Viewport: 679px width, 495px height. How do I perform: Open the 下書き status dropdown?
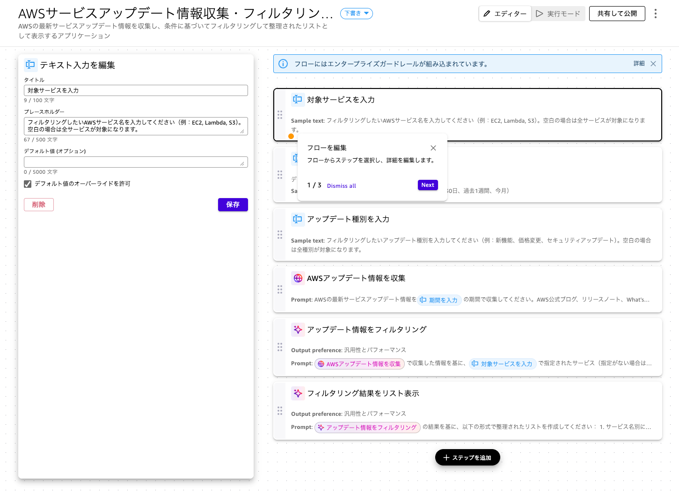pos(356,14)
